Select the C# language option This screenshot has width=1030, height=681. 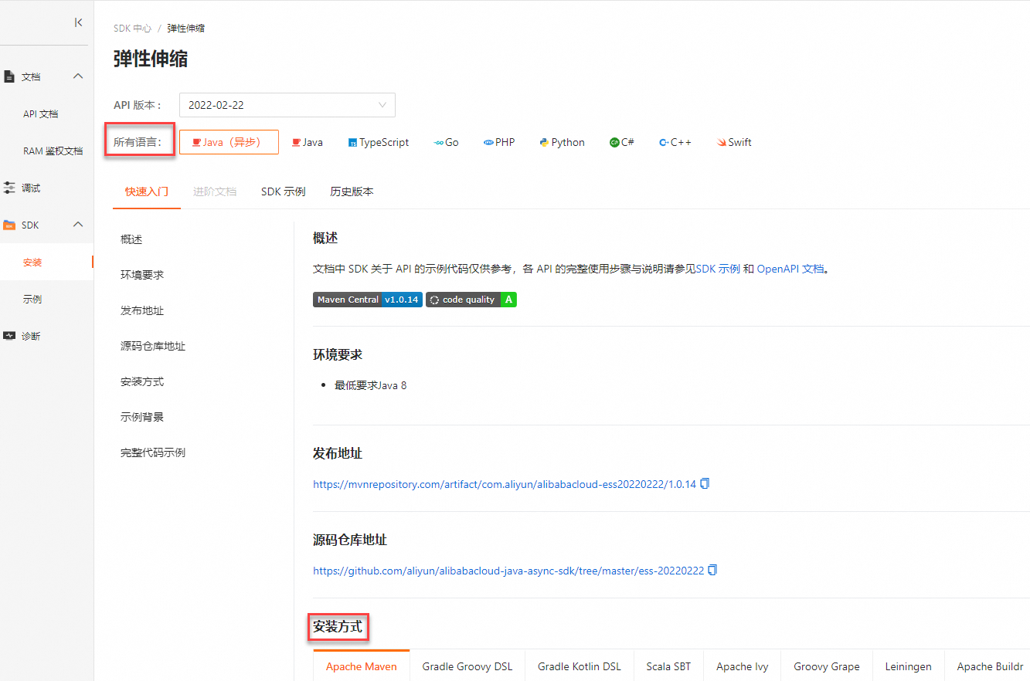622,142
